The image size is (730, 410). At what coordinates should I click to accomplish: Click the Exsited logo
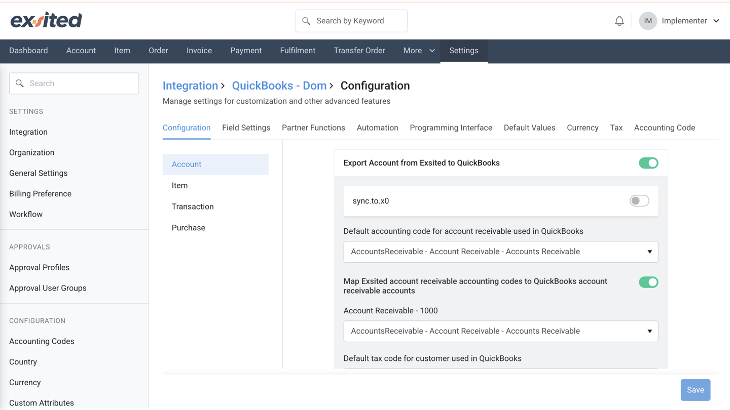coord(46,20)
